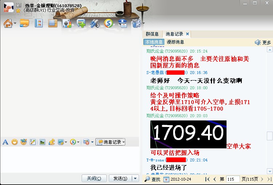This screenshot has width=273, height=185.
Task: Open the group album film-strip icon
Action: point(38,24)
